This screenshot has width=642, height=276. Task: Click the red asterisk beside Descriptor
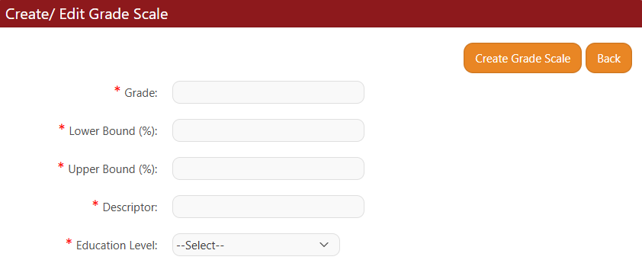[95, 204]
